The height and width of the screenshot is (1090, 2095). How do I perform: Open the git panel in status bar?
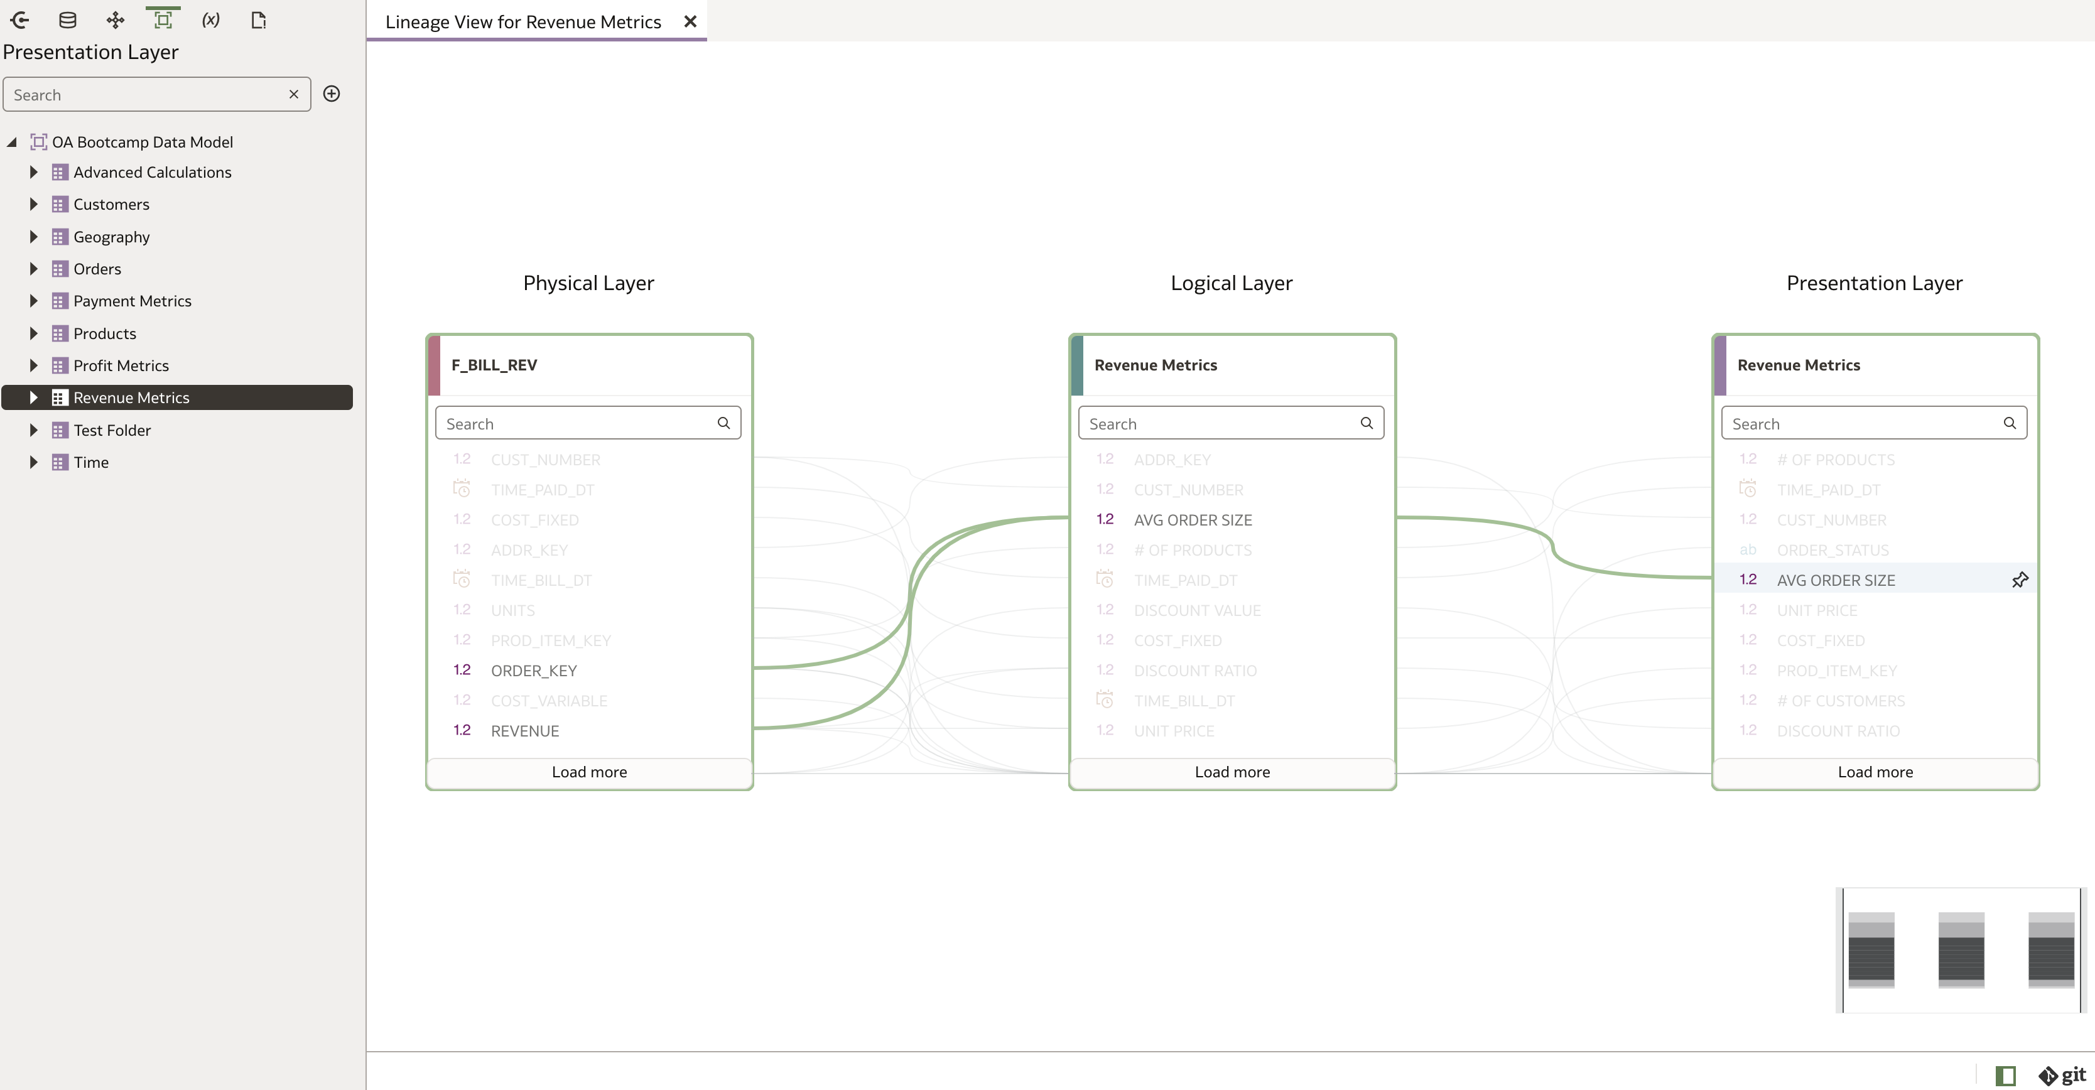click(2063, 1074)
